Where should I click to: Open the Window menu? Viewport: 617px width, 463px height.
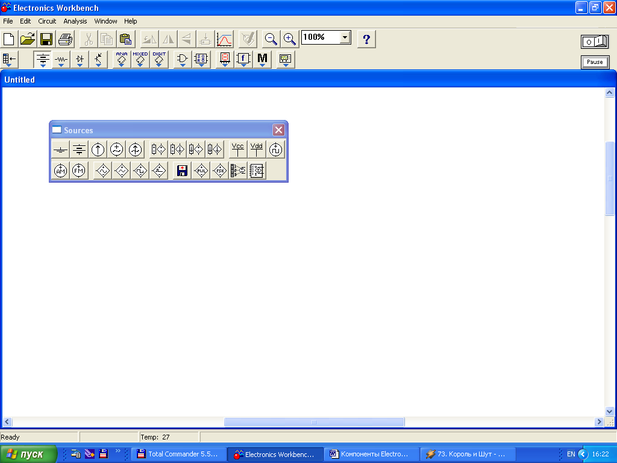[105, 21]
